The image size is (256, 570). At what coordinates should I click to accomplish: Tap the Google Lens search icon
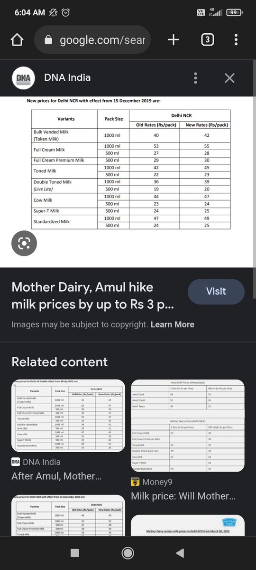[x=24, y=244]
